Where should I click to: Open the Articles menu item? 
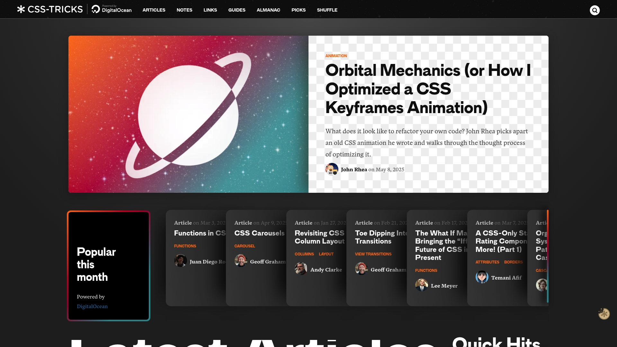tap(154, 10)
